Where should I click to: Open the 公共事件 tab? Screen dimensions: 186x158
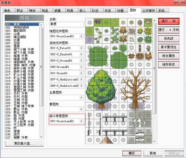(x=149, y=10)
